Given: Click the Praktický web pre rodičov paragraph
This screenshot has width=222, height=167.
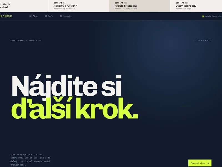Looking at the screenshot, I should pos(30,159).
